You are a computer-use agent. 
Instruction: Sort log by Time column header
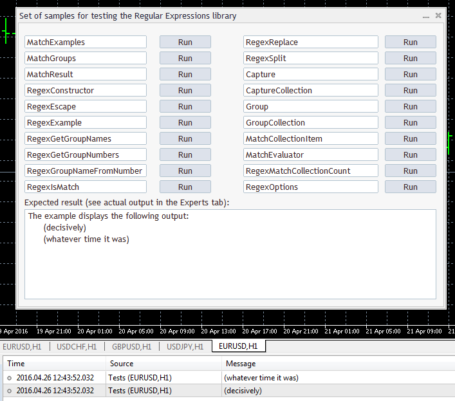[54, 364]
